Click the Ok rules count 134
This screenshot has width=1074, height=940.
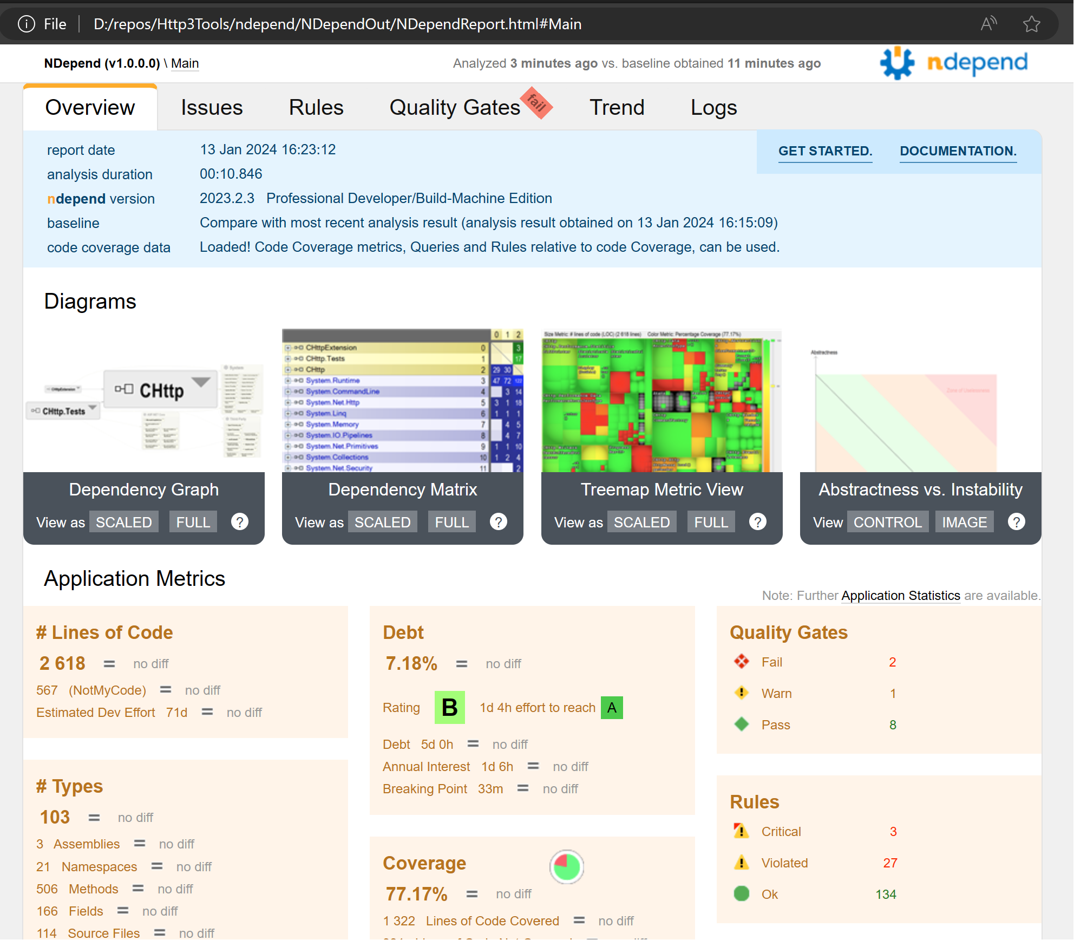click(886, 895)
